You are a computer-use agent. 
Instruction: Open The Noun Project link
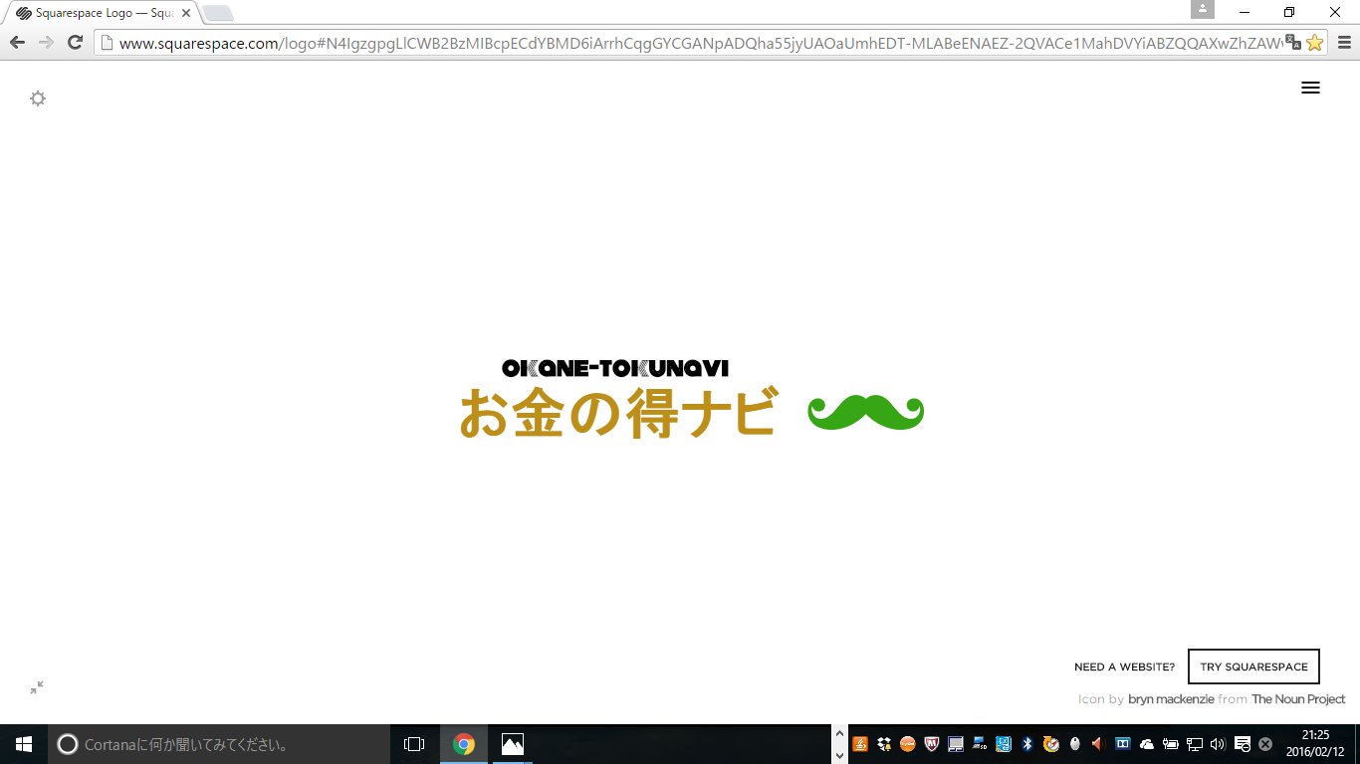pos(1298,699)
